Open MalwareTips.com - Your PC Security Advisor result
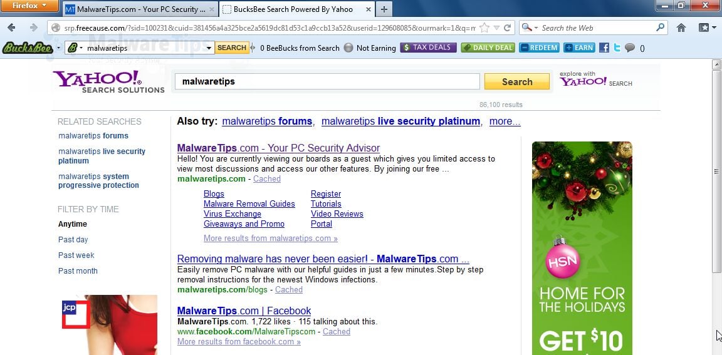Viewport: 722px width, 355px height. tap(278, 148)
